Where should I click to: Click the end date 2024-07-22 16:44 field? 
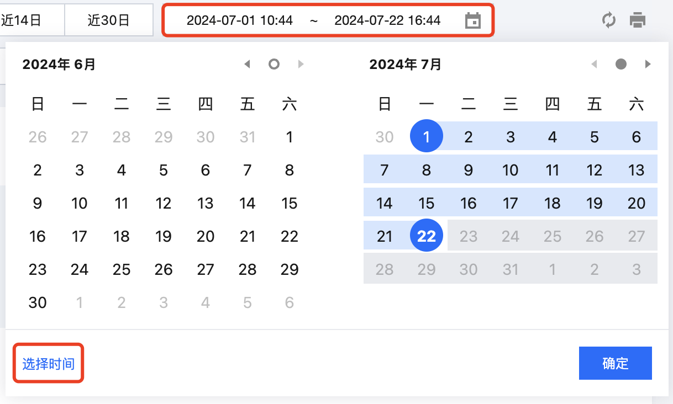[387, 21]
